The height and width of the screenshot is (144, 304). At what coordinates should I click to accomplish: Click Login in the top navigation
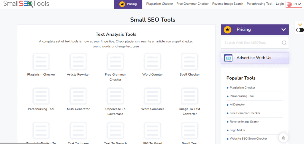coord(280,4)
